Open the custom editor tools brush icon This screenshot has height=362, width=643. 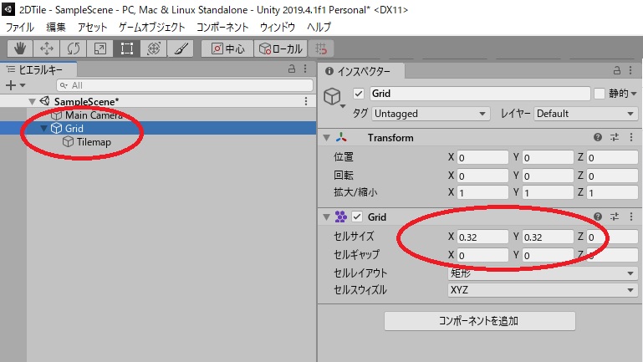[x=180, y=48]
